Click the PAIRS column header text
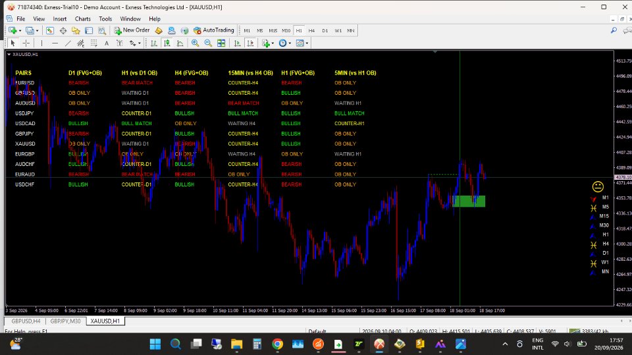 coord(24,73)
